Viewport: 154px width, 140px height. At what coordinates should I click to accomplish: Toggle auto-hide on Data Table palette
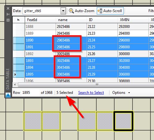[x=8, y=14]
